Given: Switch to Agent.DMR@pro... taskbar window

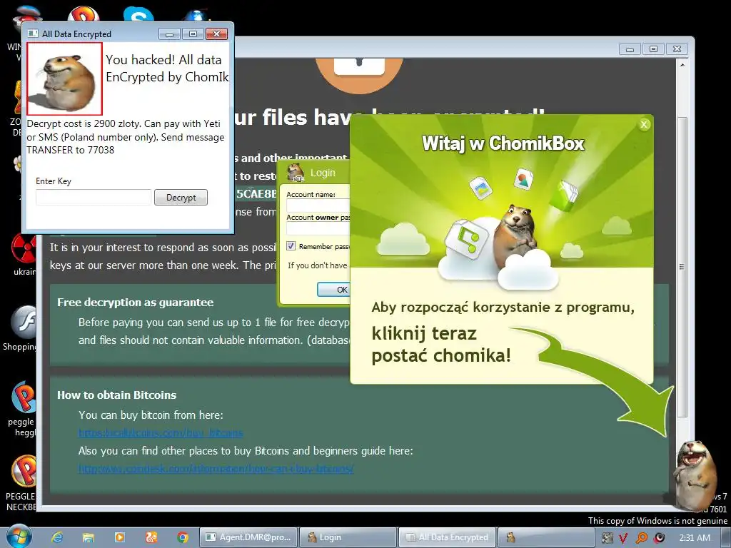Looking at the screenshot, I should (248, 537).
